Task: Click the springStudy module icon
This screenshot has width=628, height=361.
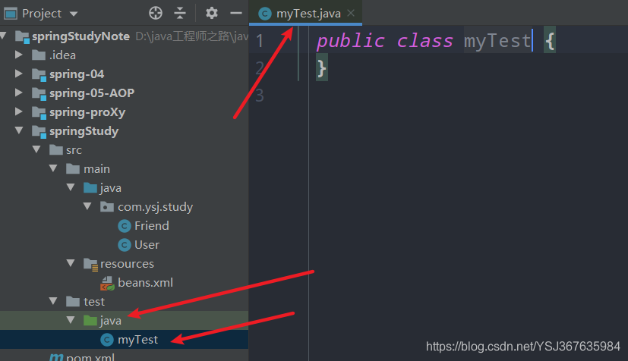Action: [x=39, y=131]
